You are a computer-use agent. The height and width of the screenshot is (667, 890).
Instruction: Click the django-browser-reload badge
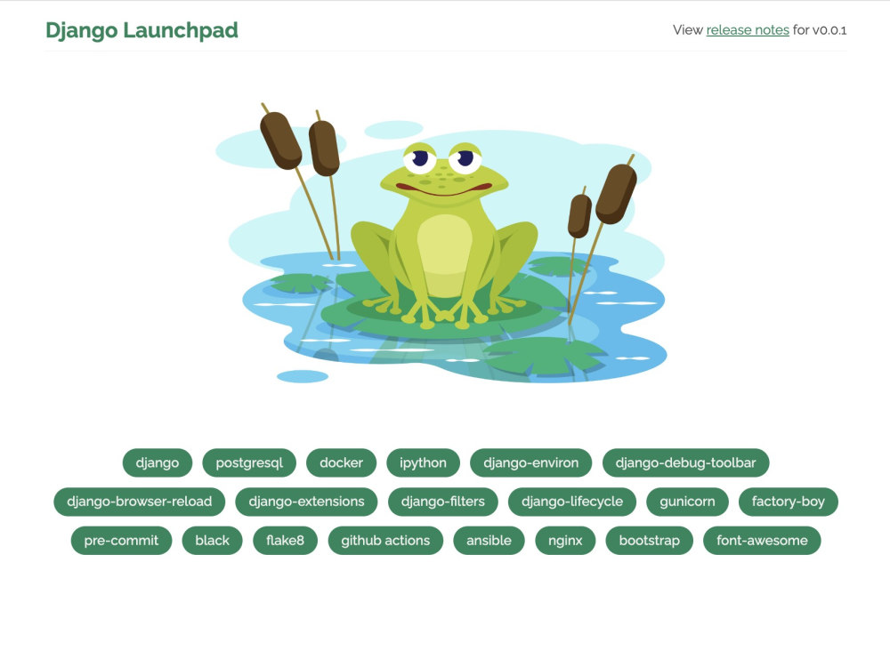[140, 502]
